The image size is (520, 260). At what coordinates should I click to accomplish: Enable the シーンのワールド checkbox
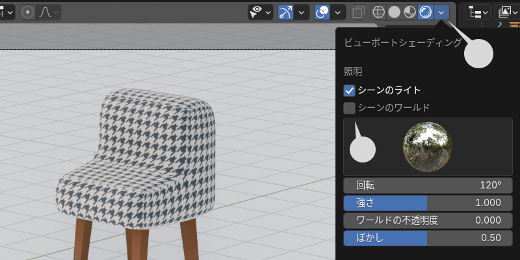tap(349, 108)
